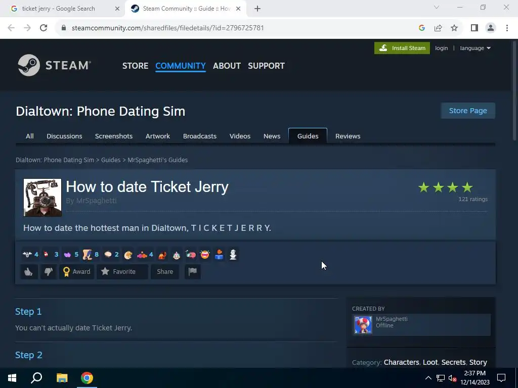This screenshot has height=388, width=518.
Task: Click the address bar URL
Action: (168, 28)
